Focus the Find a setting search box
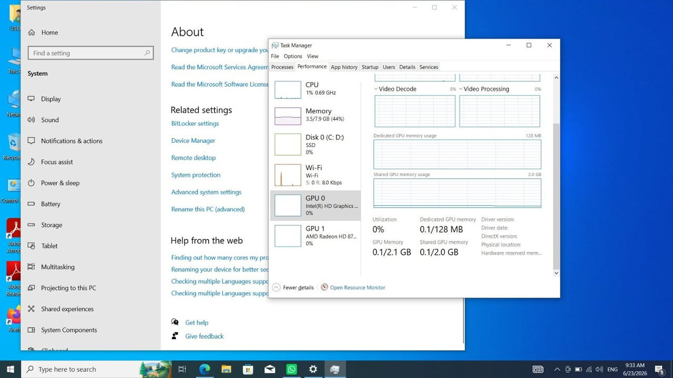 (90, 53)
